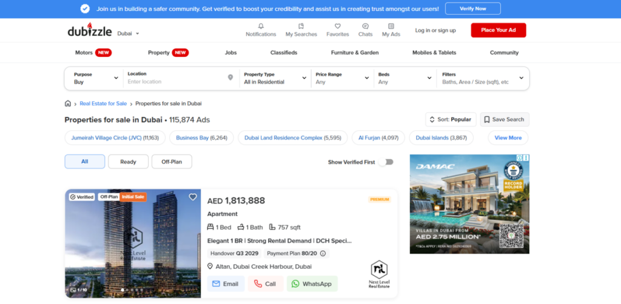Image resolution: width=621 pixels, height=304 pixels.
Task: Click the ad info icon on DAMAC banner
Action: (520, 157)
